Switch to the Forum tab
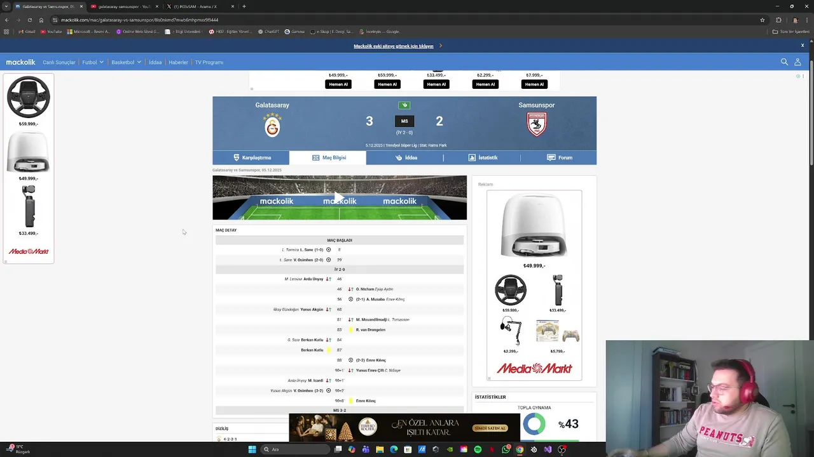Image resolution: width=814 pixels, height=457 pixels. pos(559,157)
